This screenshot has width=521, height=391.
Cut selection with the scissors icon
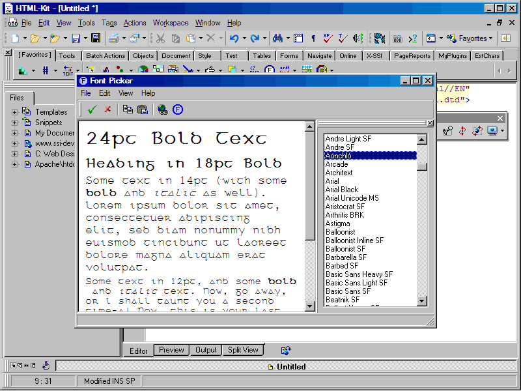(160, 38)
